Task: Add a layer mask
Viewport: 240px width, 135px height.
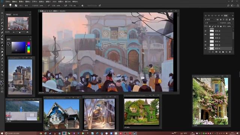Action: 216,52
